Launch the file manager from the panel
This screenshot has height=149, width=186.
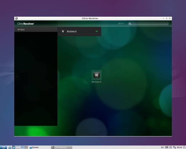(x=10, y=147)
